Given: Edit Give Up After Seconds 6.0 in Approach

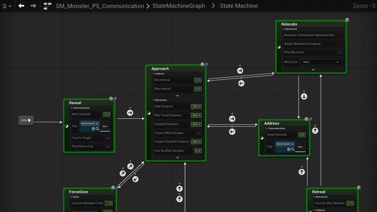Looking at the screenshot, I should point(198,151).
